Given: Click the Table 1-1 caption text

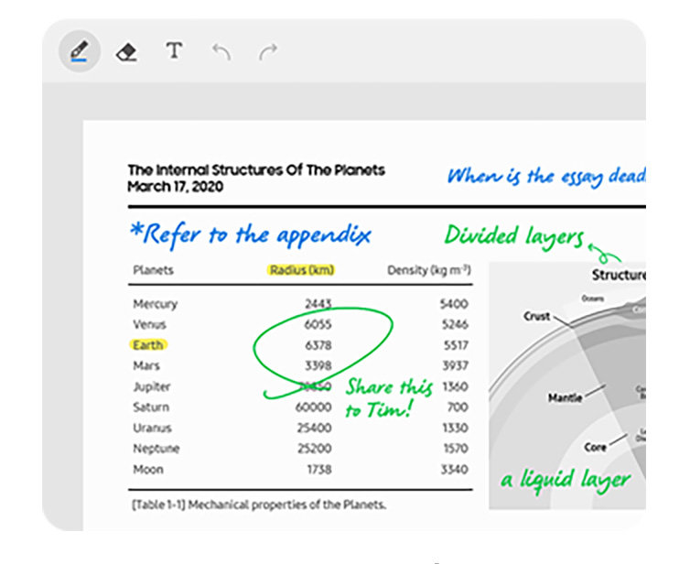Looking at the screenshot, I should click(x=259, y=504).
